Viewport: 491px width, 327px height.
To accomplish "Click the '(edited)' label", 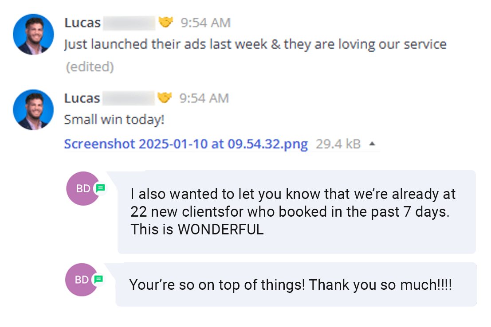I will [90, 66].
